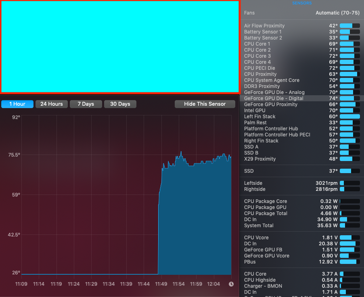This screenshot has height=297, width=364.
Task: Click the 20.38 V DC In value
Action: click(328, 244)
